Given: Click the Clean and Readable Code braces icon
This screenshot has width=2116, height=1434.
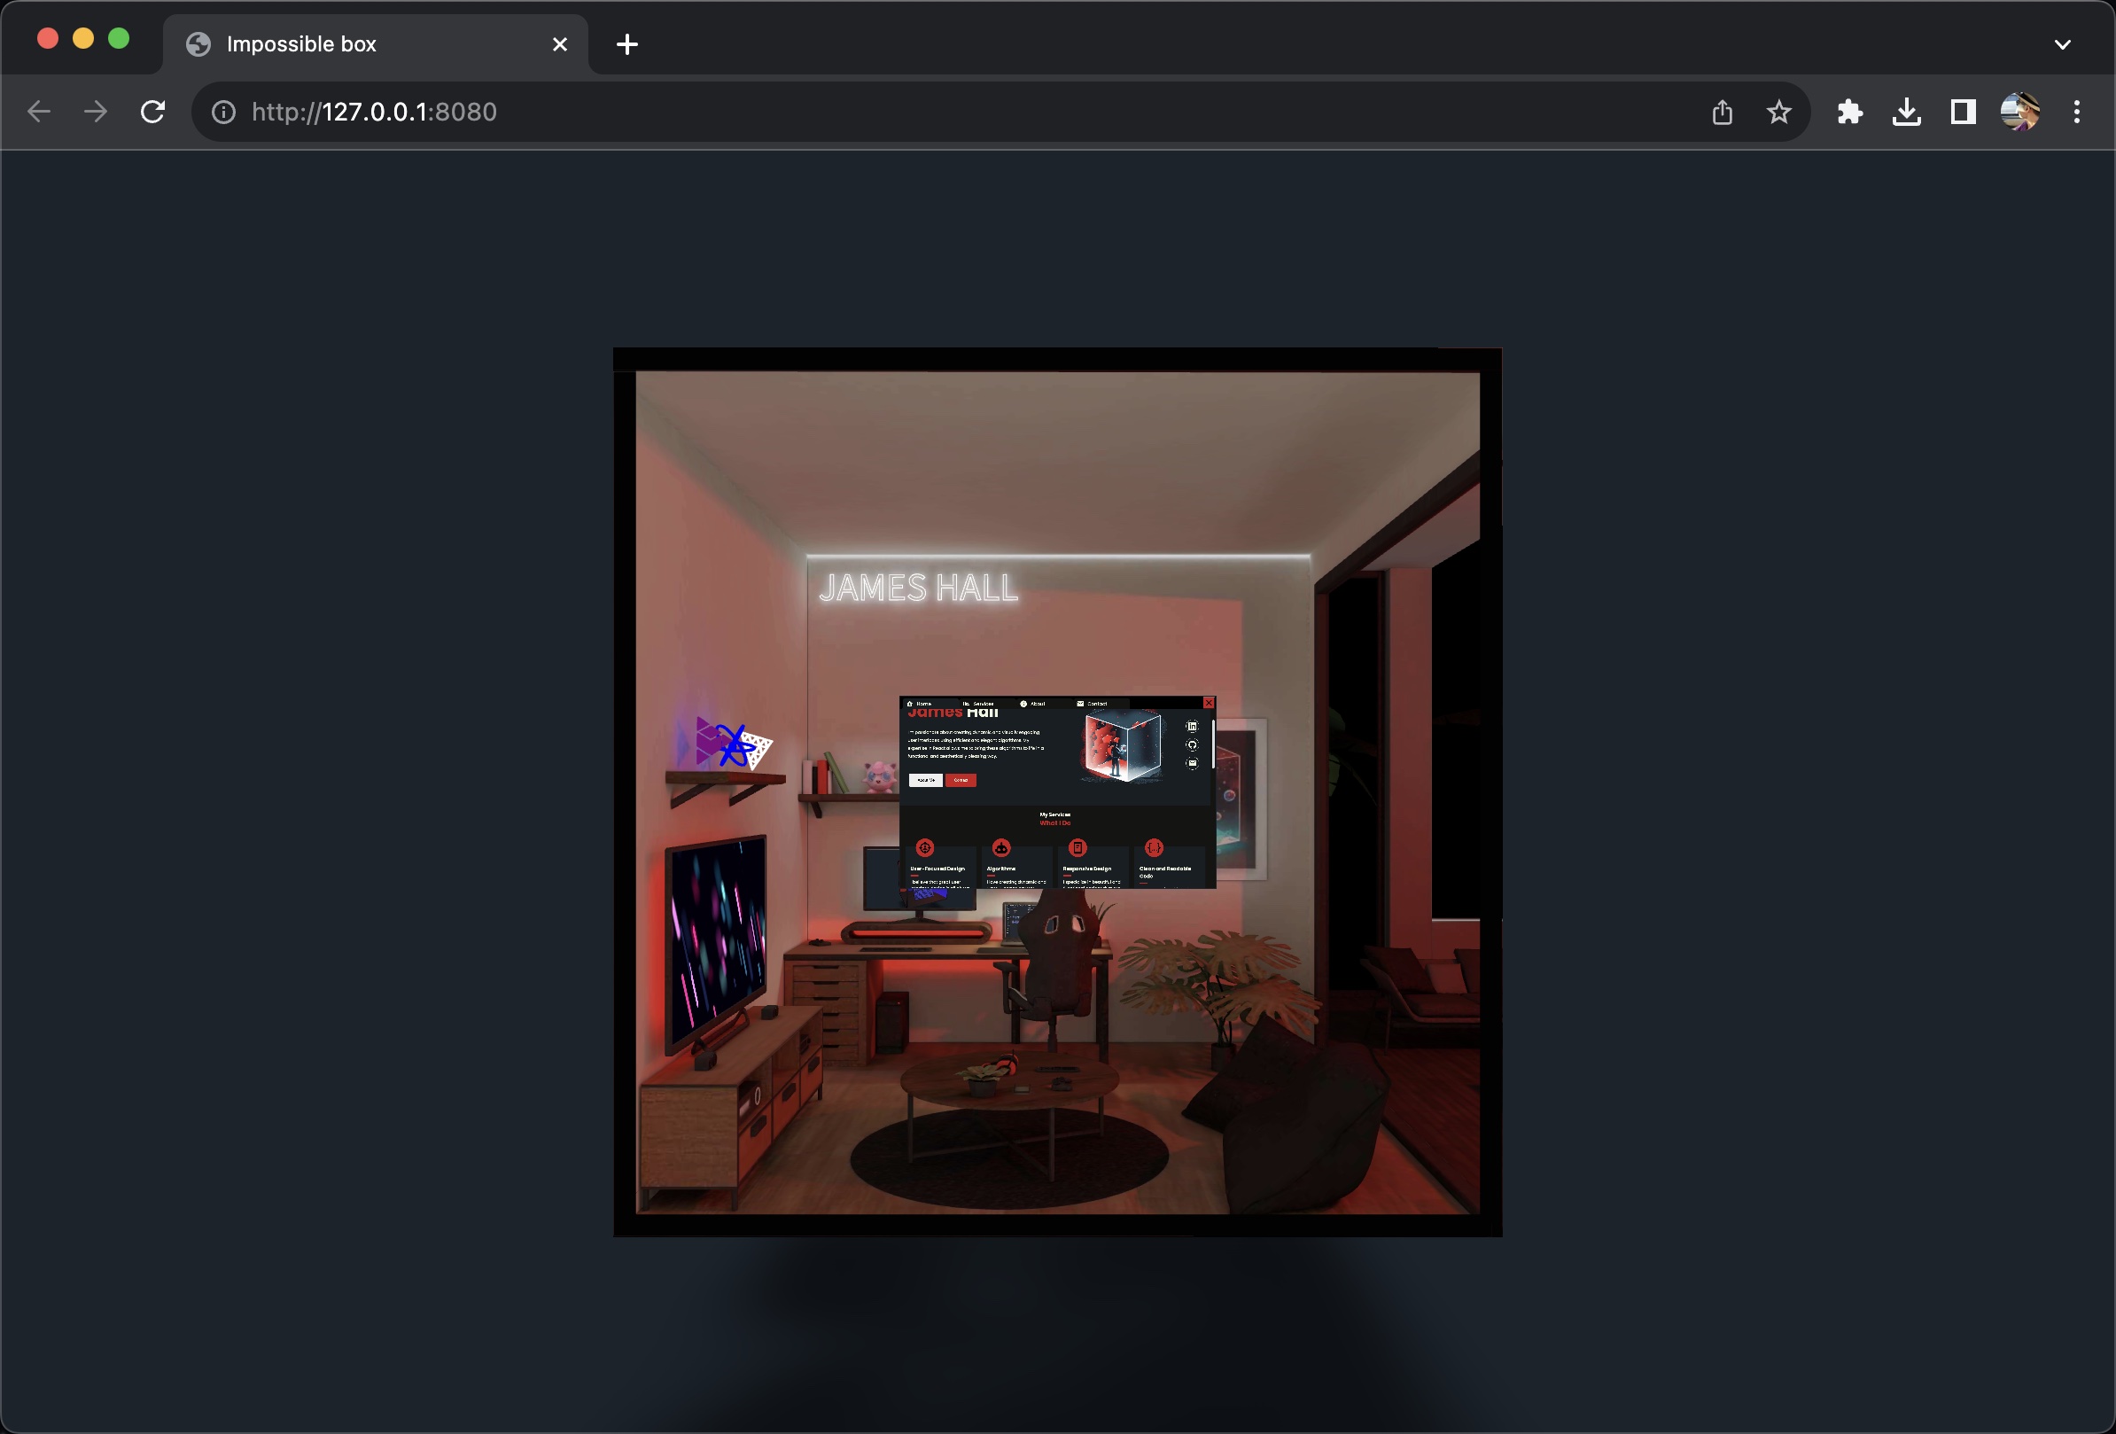Looking at the screenshot, I should (1154, 847).
